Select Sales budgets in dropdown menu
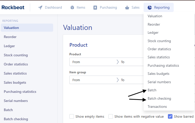 click(158, 74)
